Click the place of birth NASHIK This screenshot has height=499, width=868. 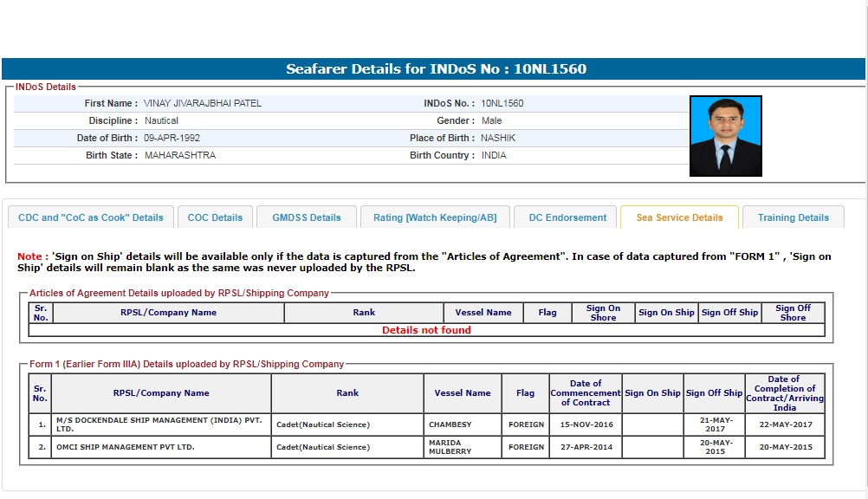coord(499,138)
